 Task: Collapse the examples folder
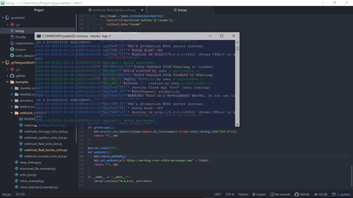point(8,82)
